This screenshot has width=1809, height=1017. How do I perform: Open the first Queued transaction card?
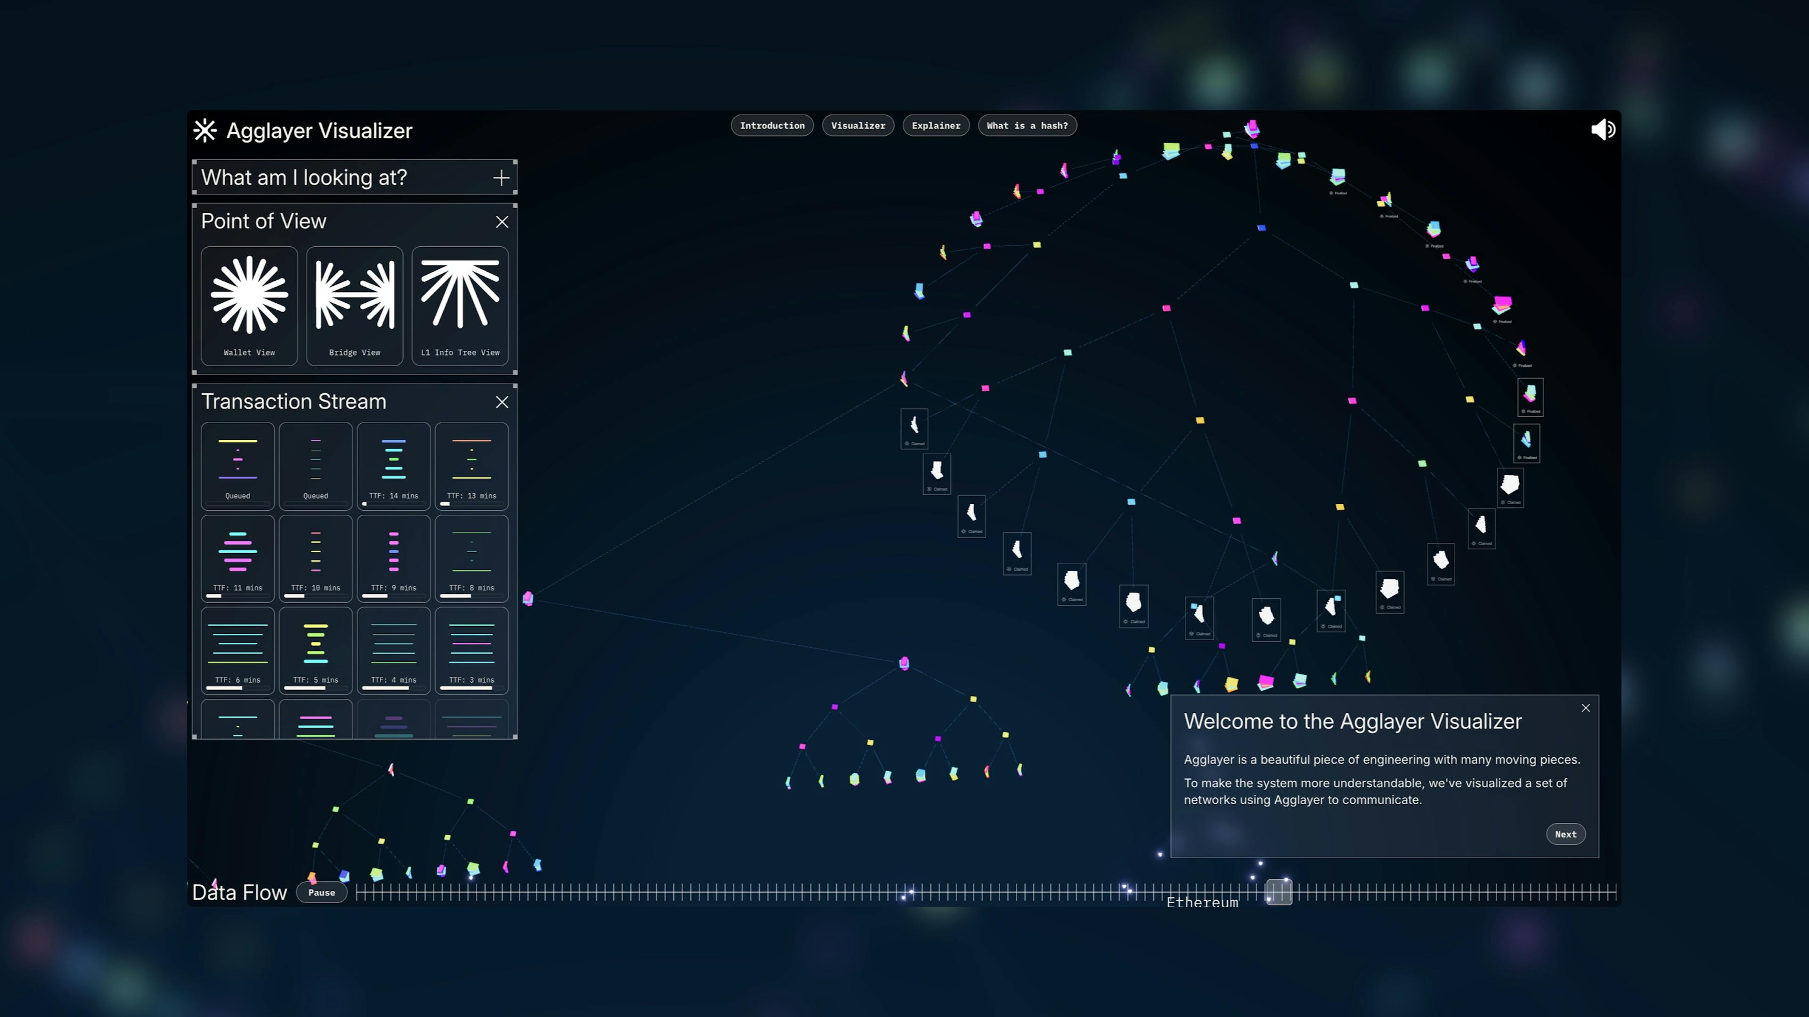coord(237,465)
